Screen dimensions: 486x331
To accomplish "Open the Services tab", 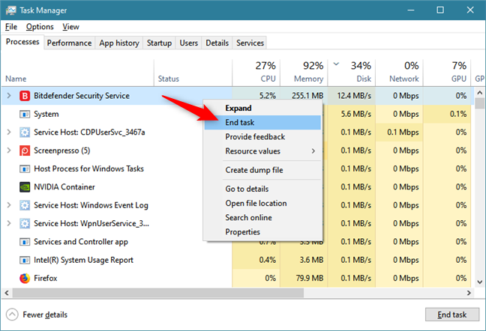I will click(x=250, y=43).
